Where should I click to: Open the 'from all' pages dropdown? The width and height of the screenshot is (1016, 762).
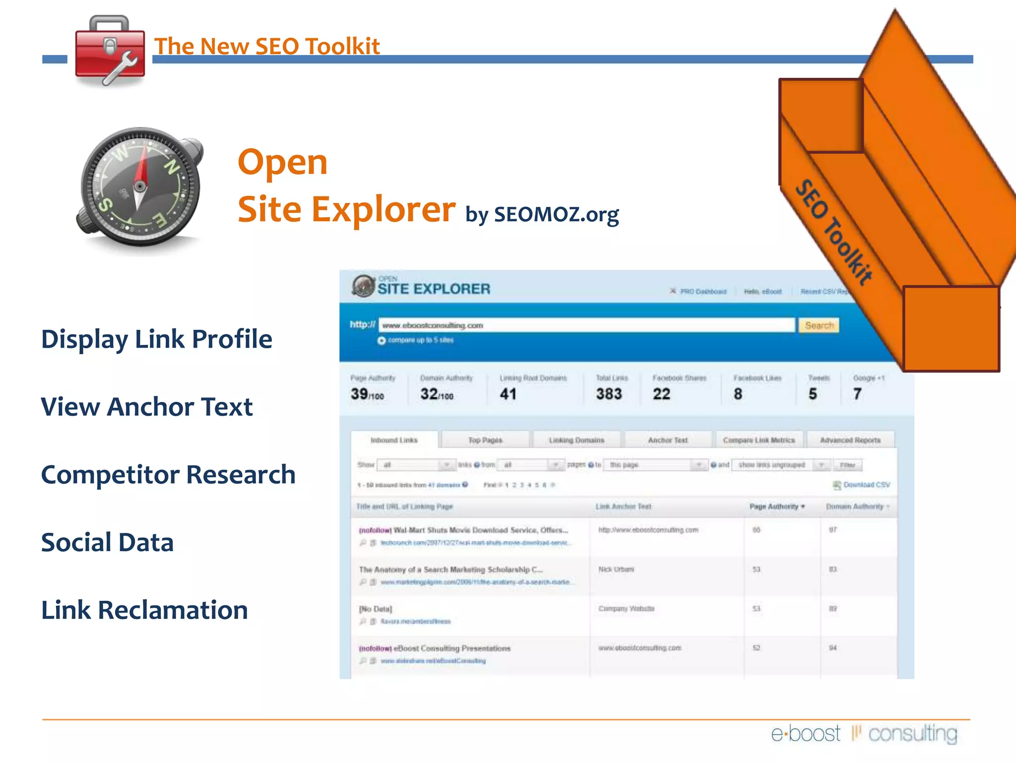(531, 465)
